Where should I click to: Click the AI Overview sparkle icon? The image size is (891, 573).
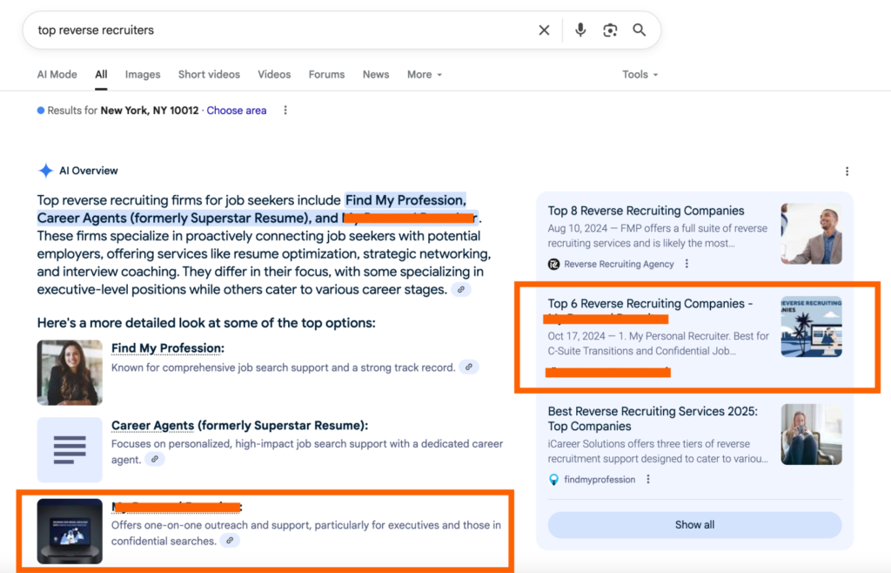pyautogui.click(x=45, y=171)
